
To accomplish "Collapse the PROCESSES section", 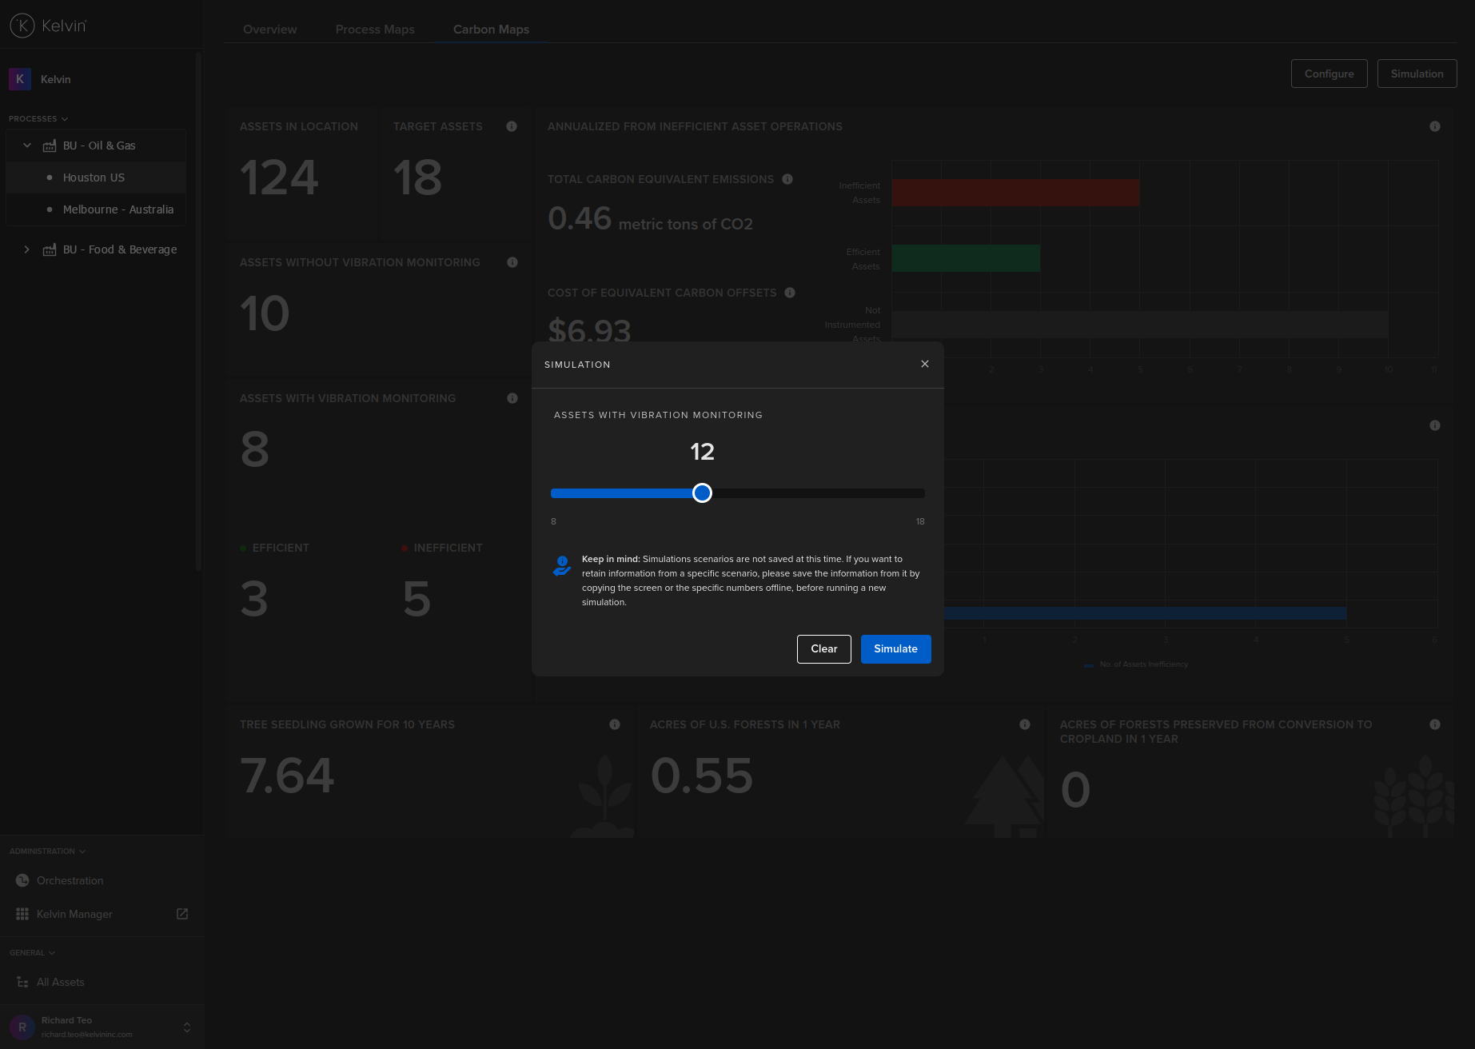I will 64,118.
